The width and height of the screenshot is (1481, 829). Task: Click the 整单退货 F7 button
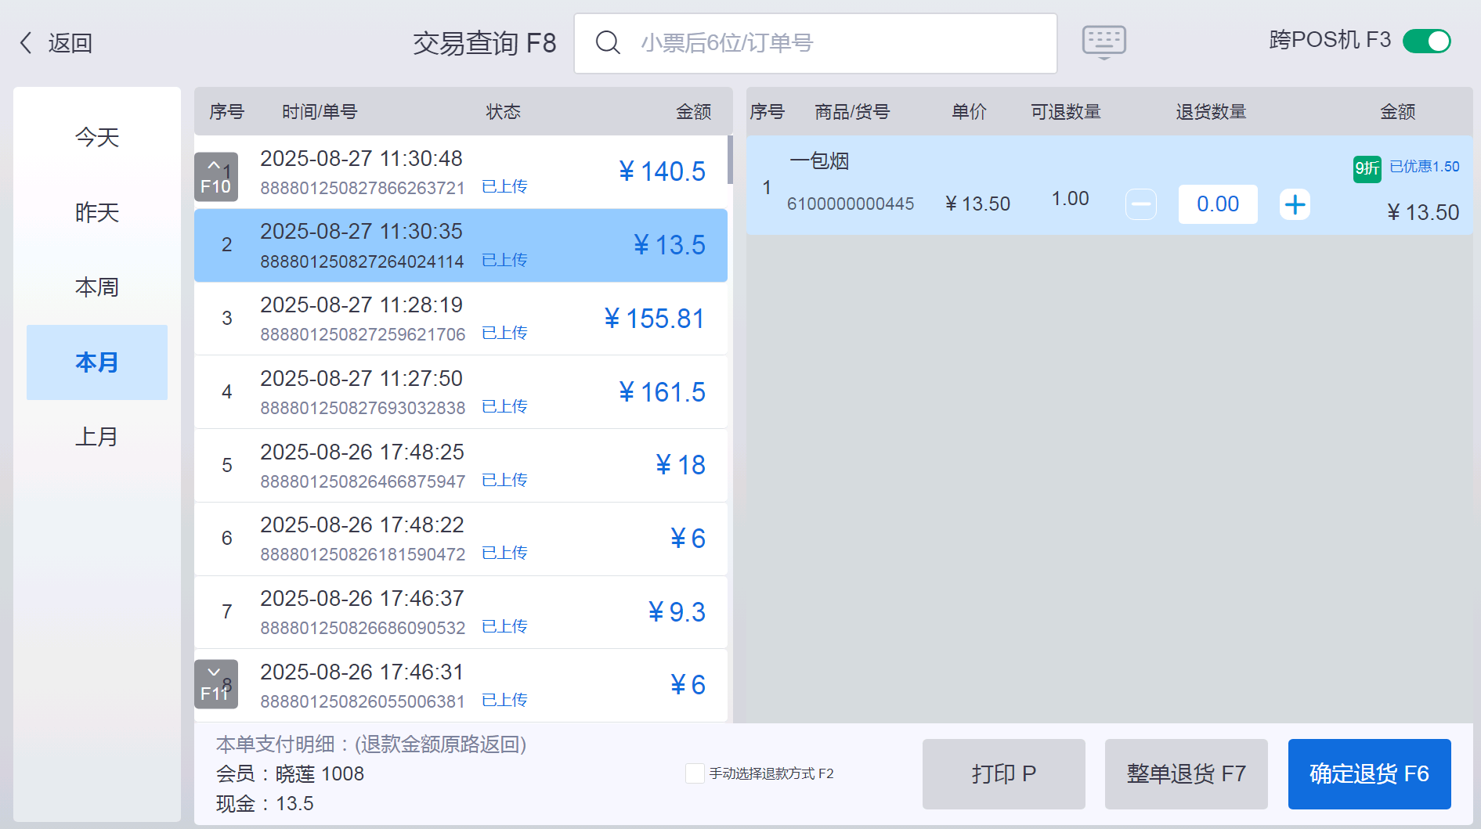point(1186,773)
